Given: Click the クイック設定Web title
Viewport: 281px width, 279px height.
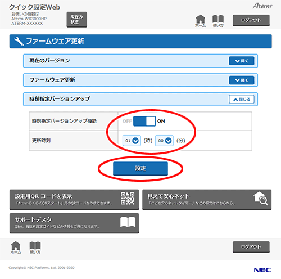Looking at the screenshot, I should (x=34, y=7).
